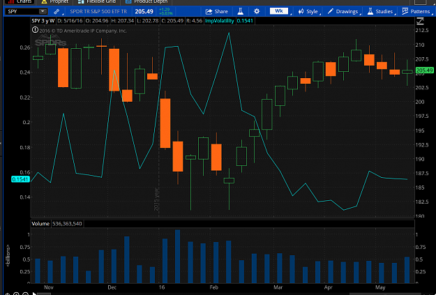Image resolution: width=436 pixels, height=295 pixels.
Task: Click the symbol link chain icon
Action: [57, 11]
